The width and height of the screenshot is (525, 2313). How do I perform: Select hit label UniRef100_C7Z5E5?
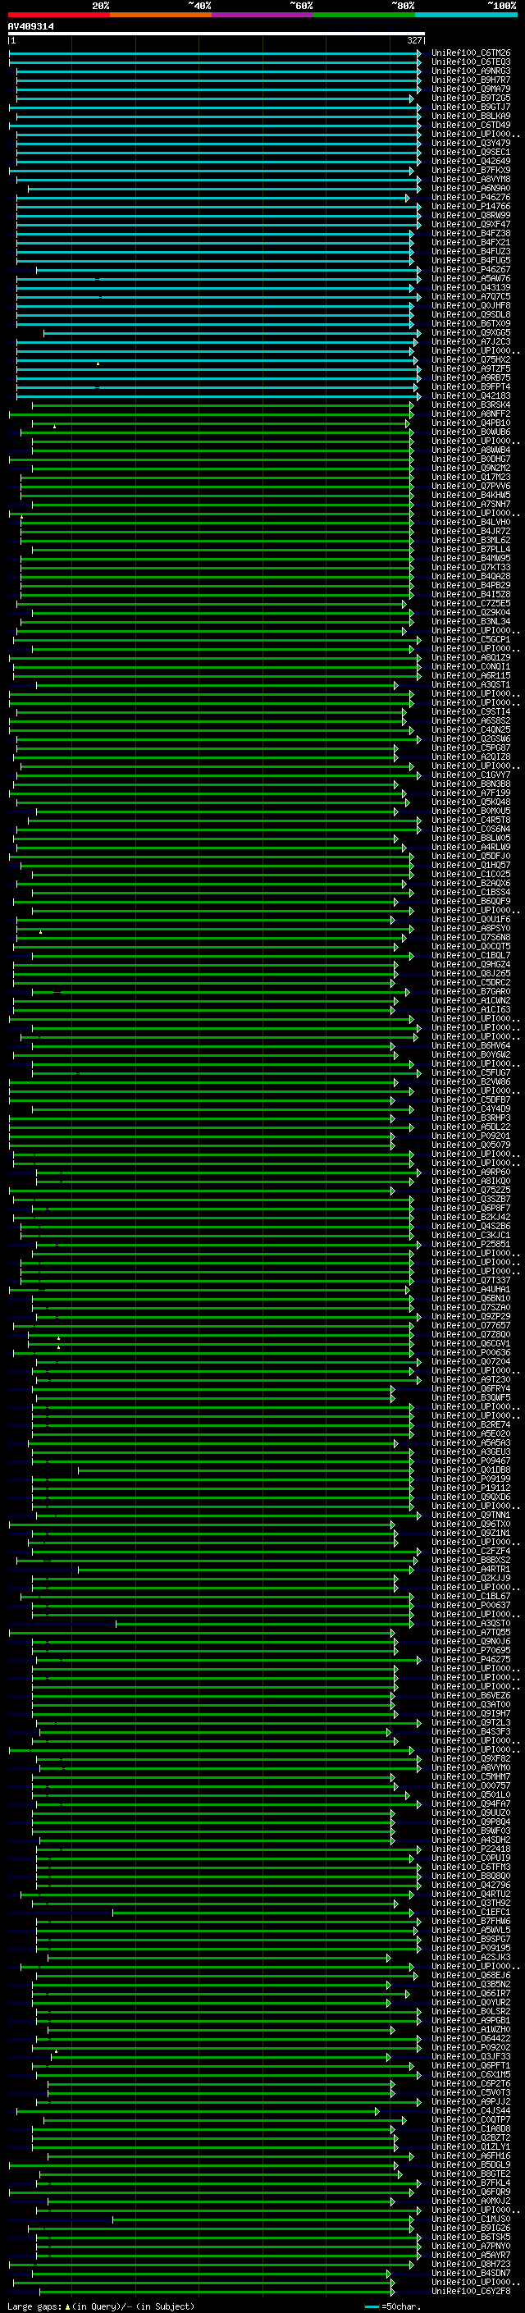tap(471, 603)
